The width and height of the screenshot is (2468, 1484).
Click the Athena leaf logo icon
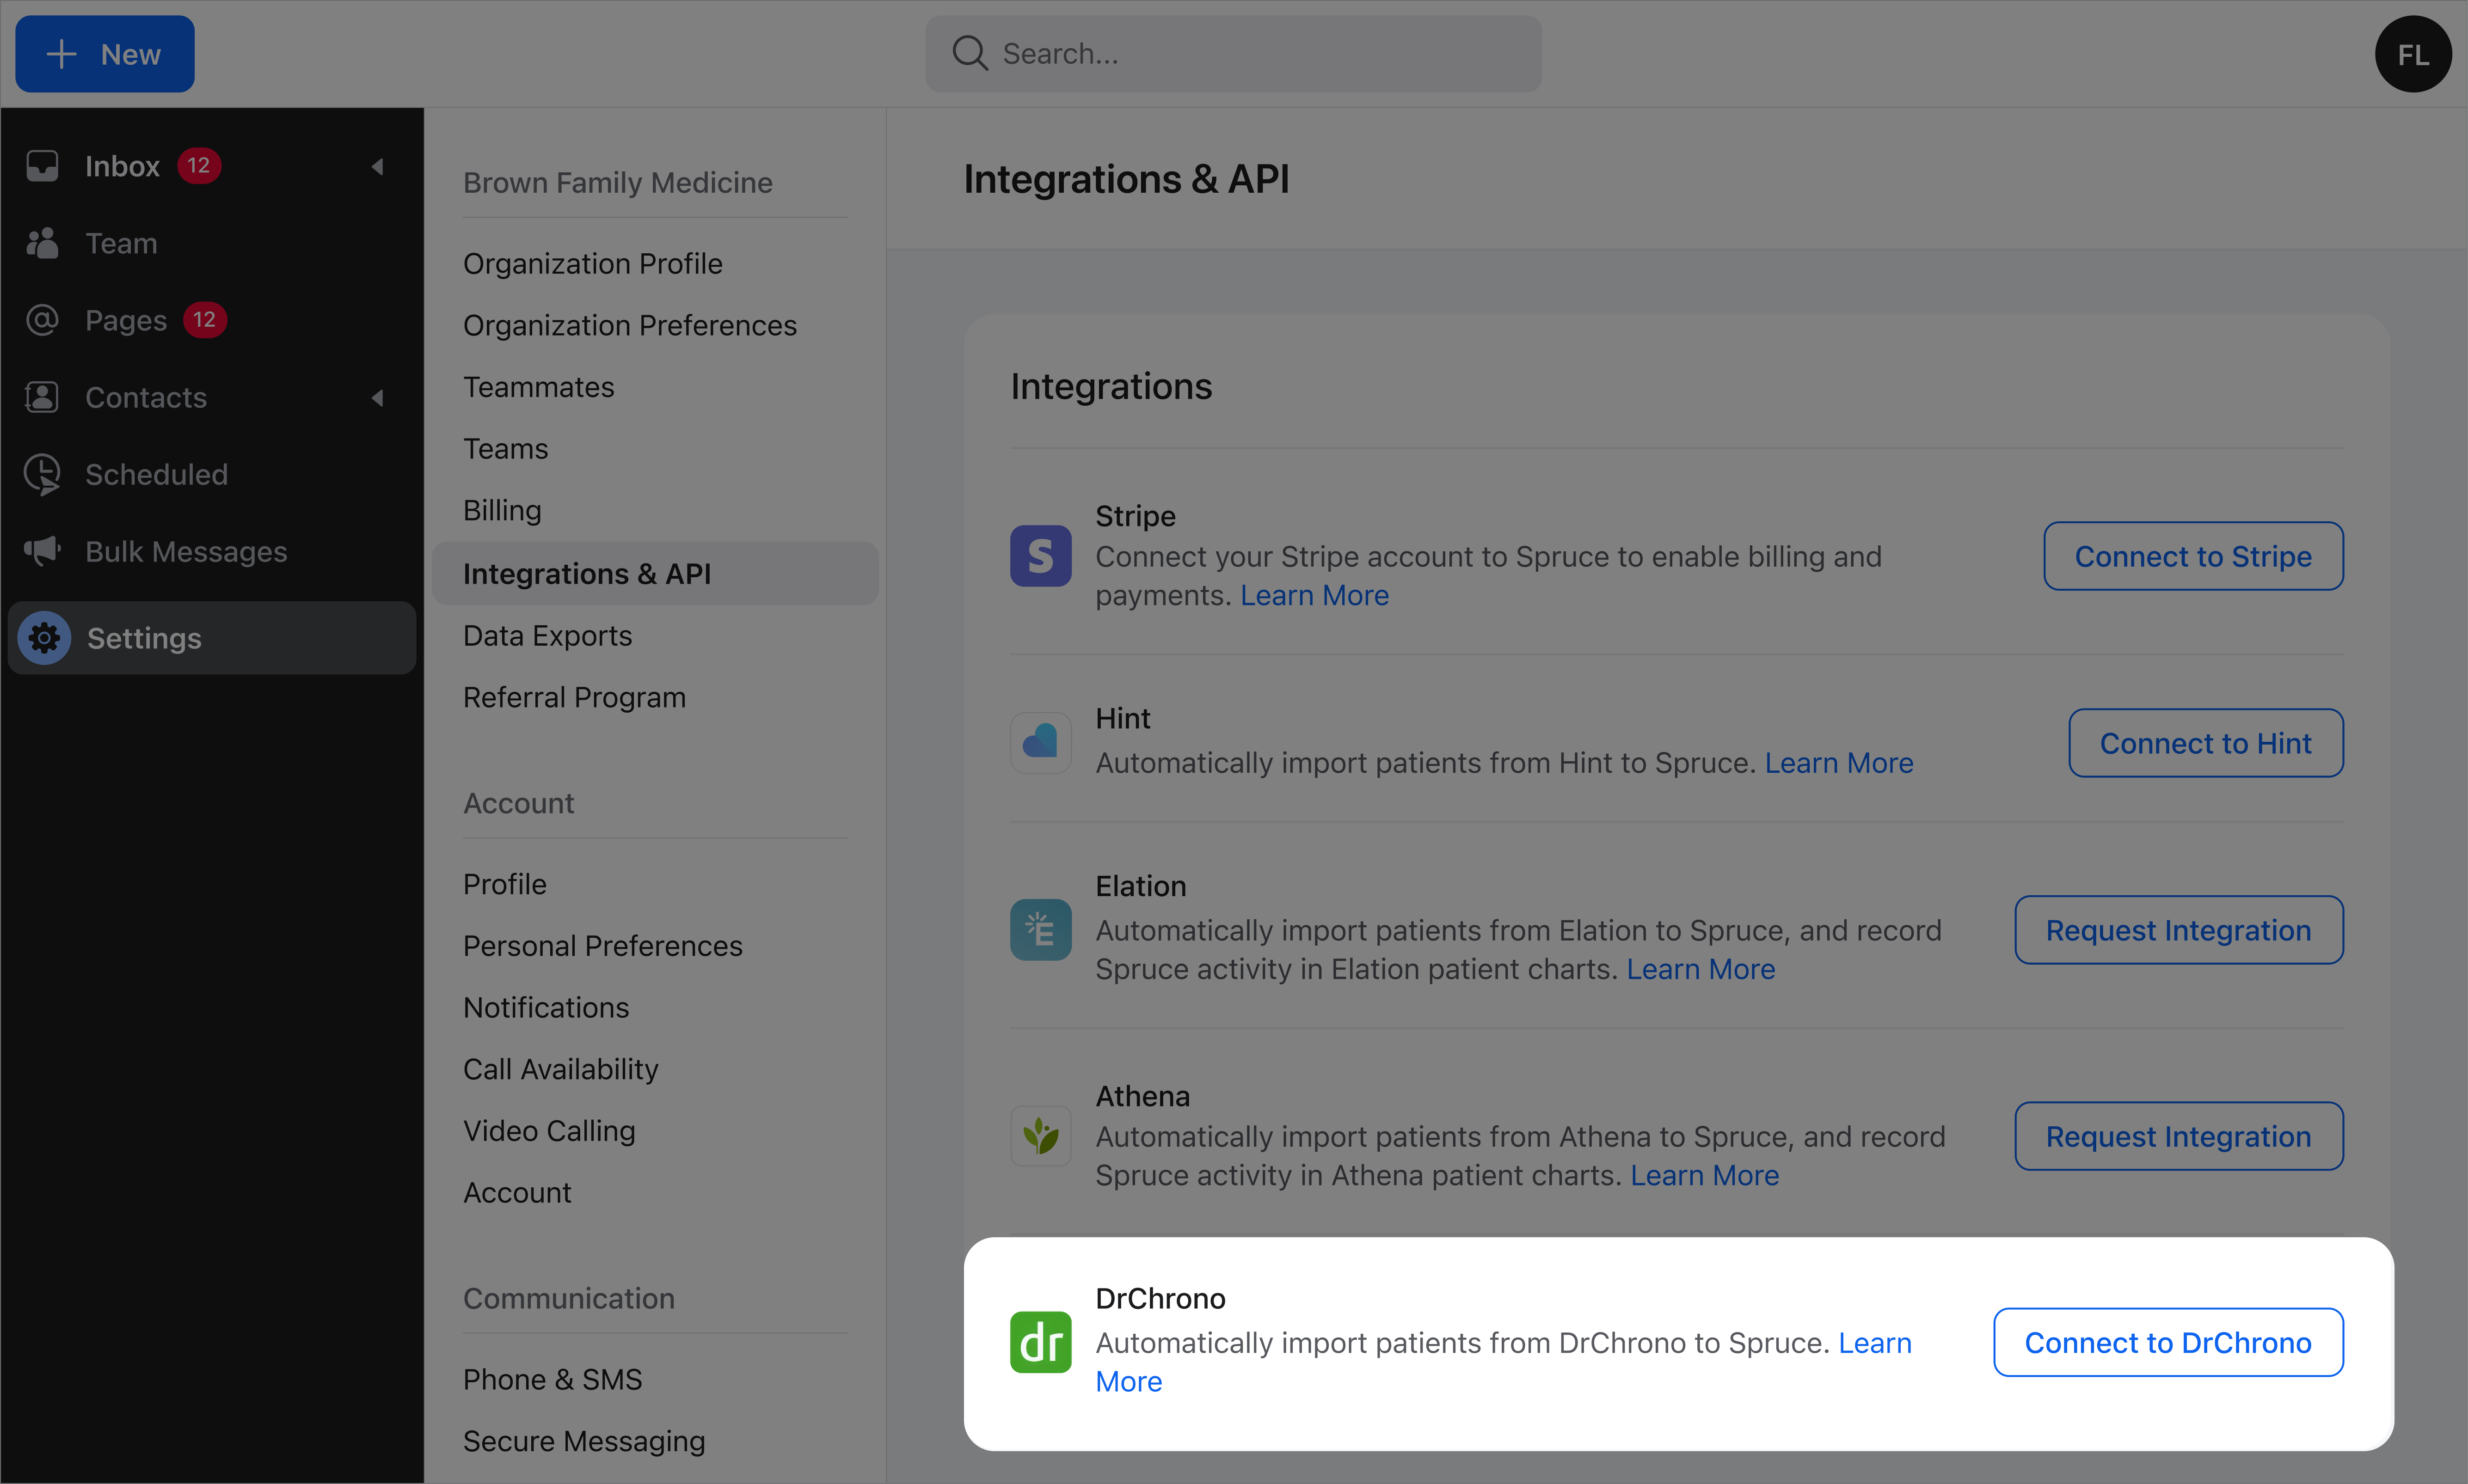1040,1136
